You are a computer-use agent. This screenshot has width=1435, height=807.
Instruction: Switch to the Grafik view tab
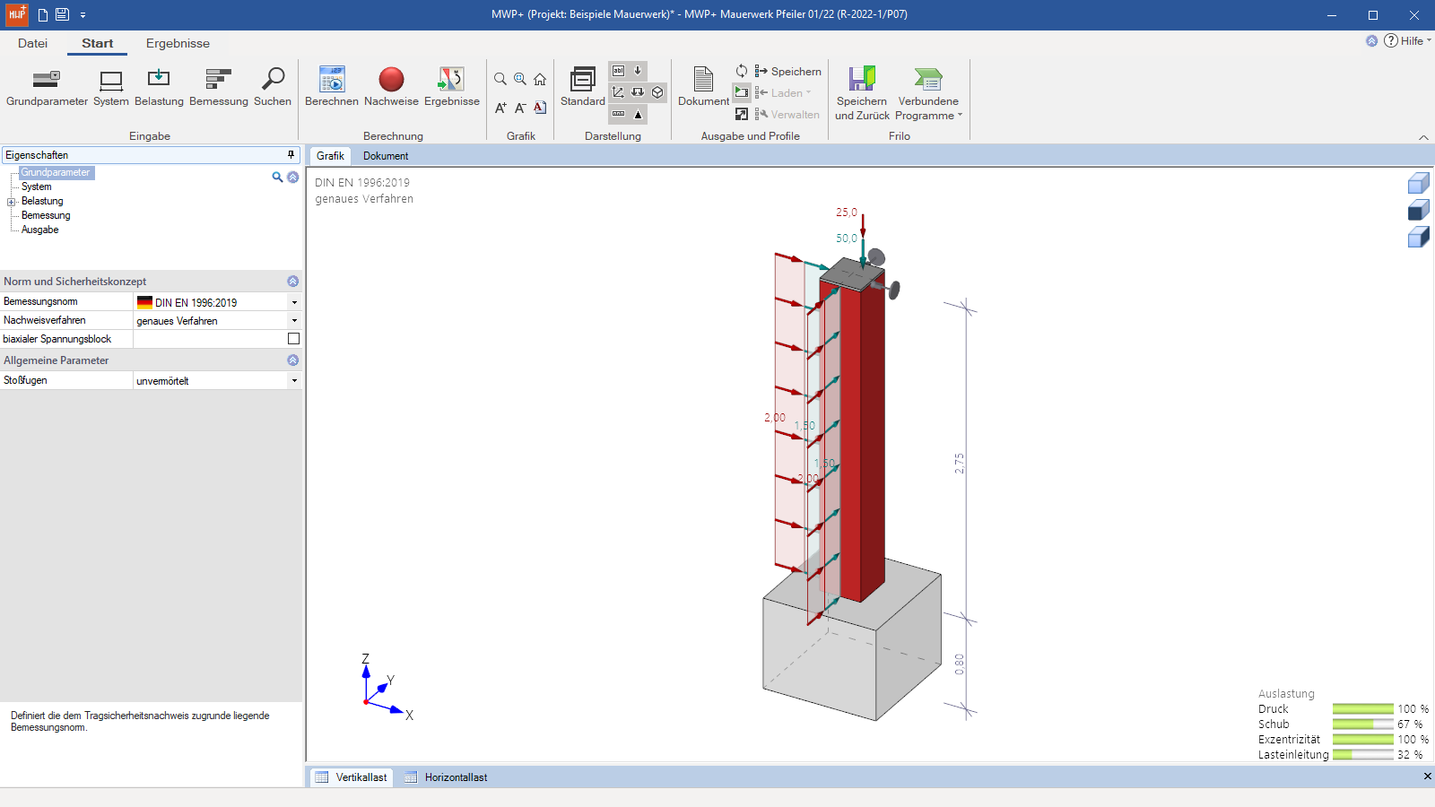click(x=330, y=156)
